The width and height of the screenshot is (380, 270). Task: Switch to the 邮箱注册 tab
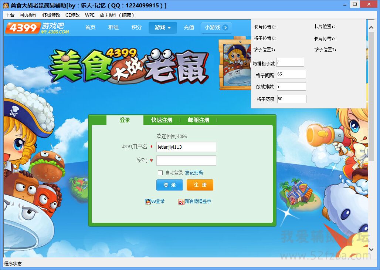tap(199, 120)
